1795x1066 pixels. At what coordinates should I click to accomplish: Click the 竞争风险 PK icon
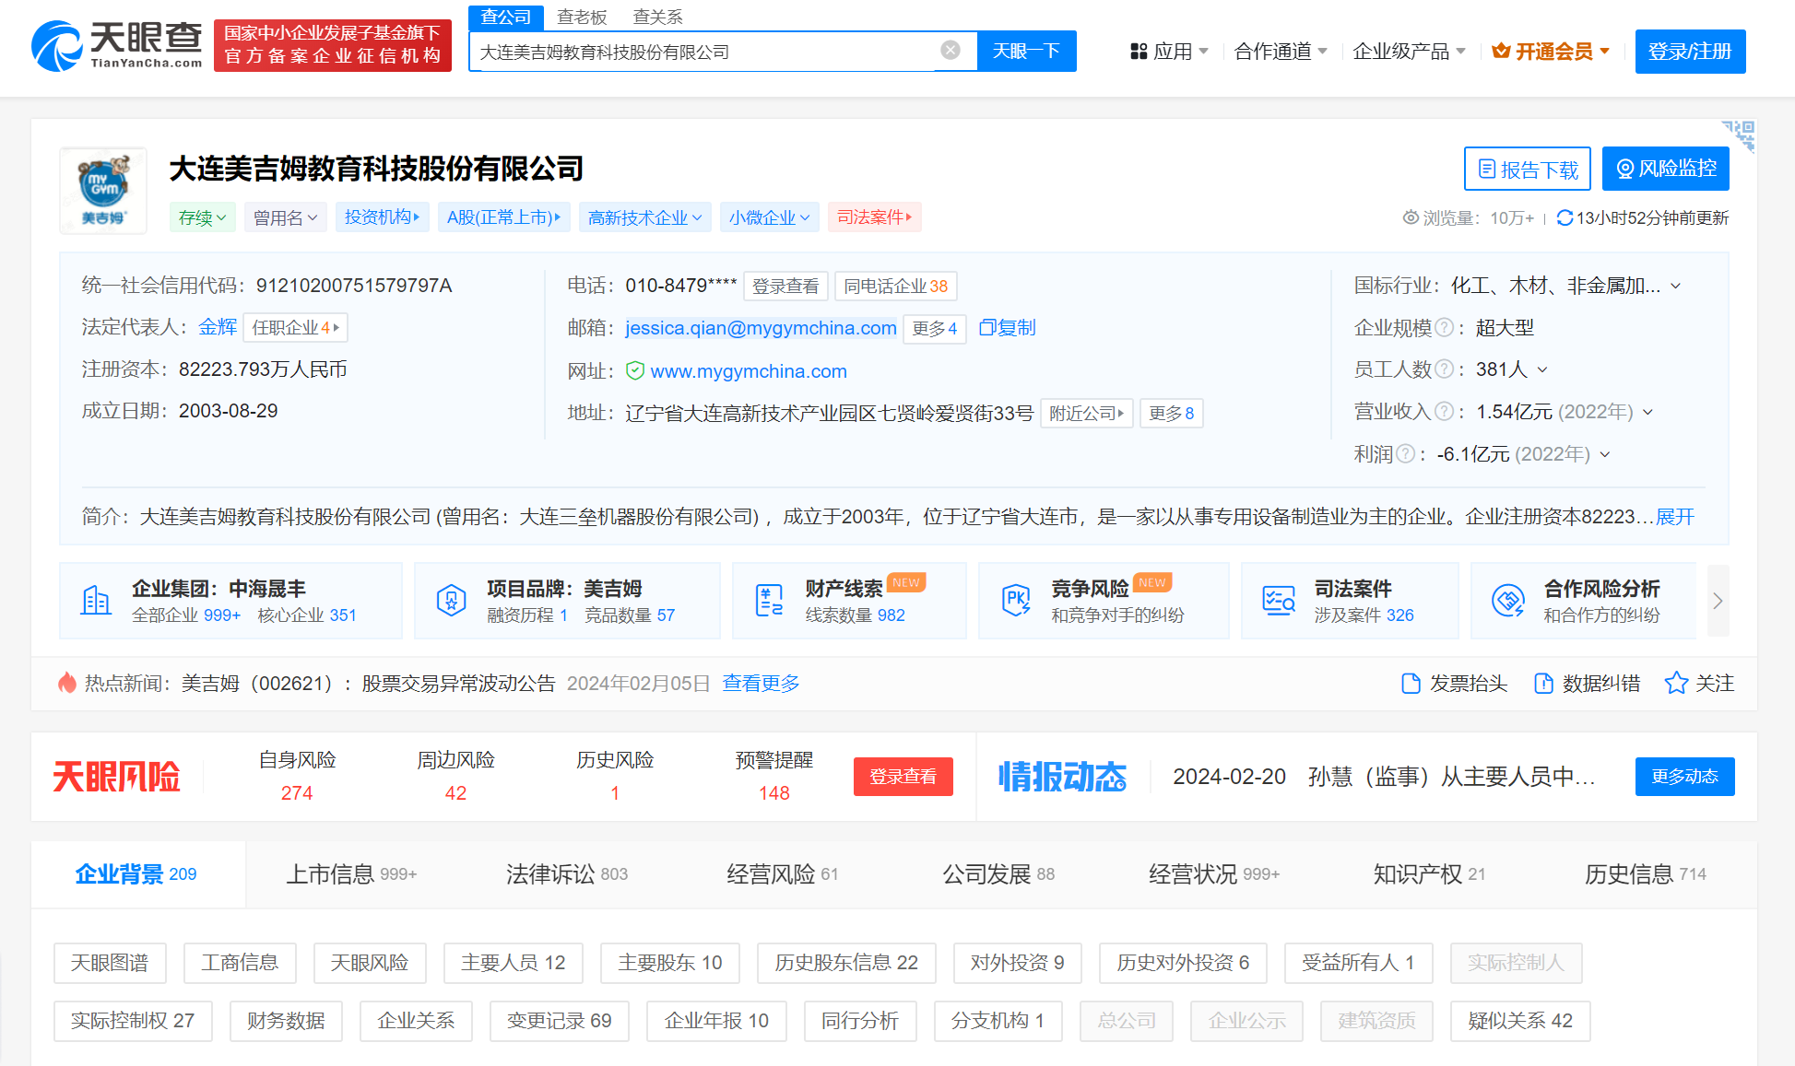1016,601
